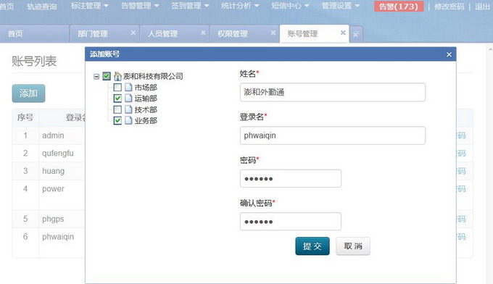The height and width of the screenshot is (284, 493).
Task: Close the 部门管理 tab
Action: 133,33
